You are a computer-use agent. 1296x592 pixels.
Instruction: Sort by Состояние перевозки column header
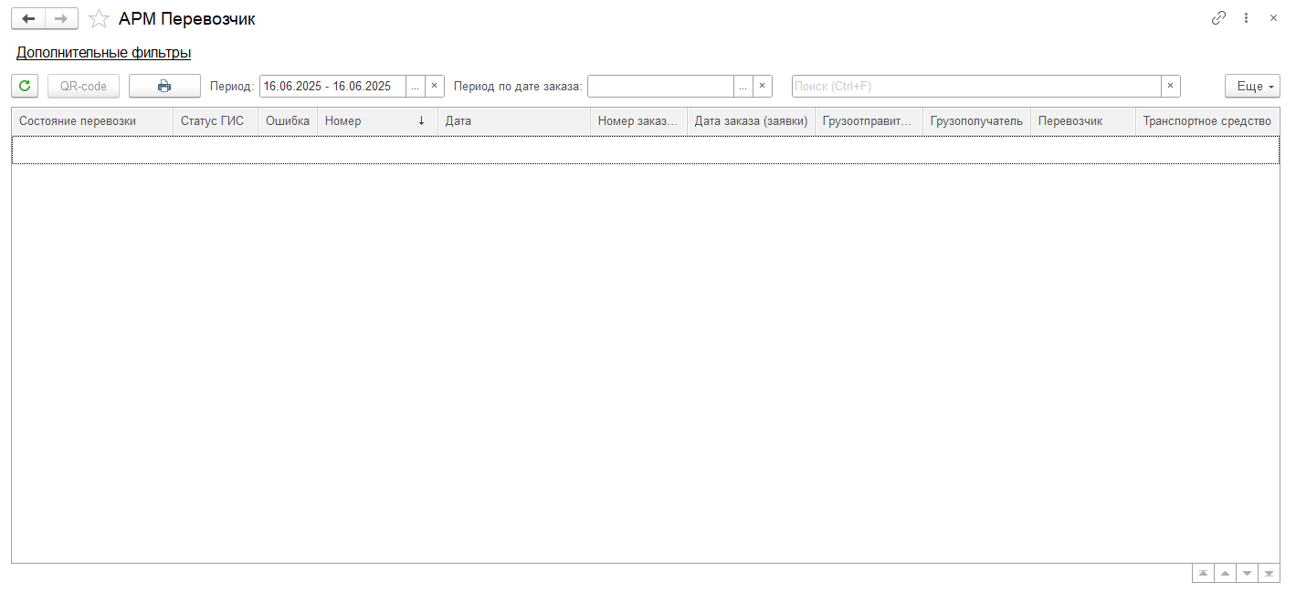[92, 121]
